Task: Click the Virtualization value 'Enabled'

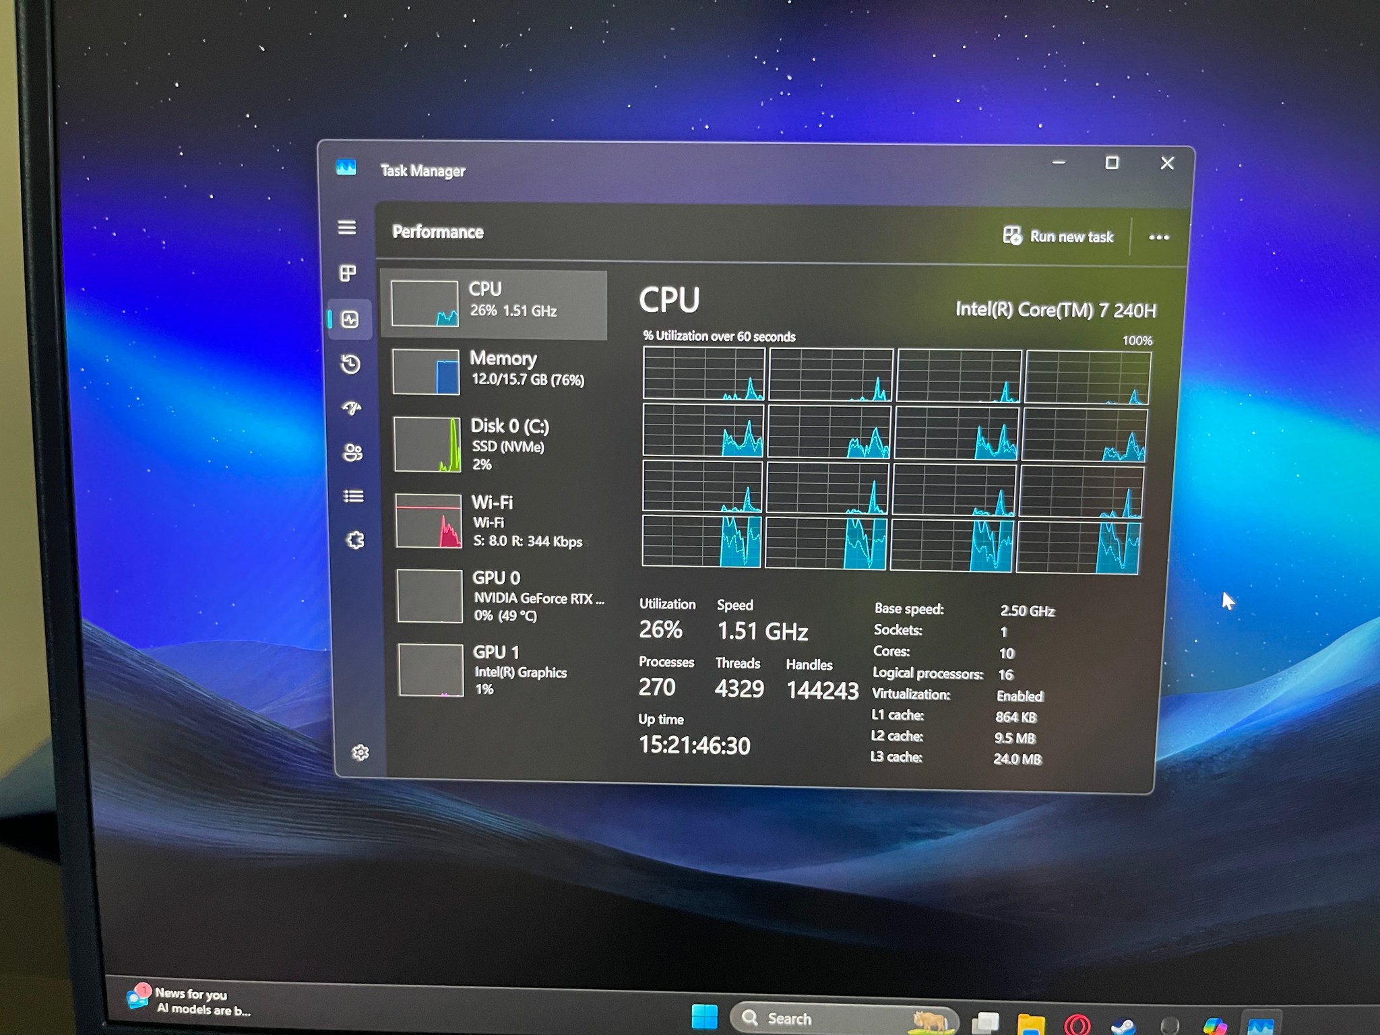Action: [x=1020, y=696]
